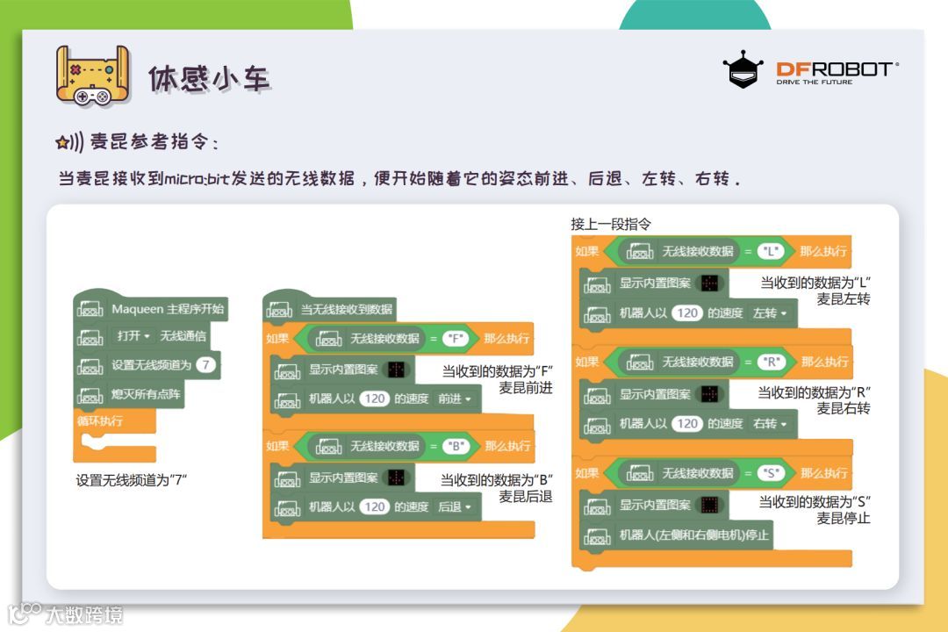
Task: Click robot icon on the 后退 speed block
Action: click(x=287, y=508)
